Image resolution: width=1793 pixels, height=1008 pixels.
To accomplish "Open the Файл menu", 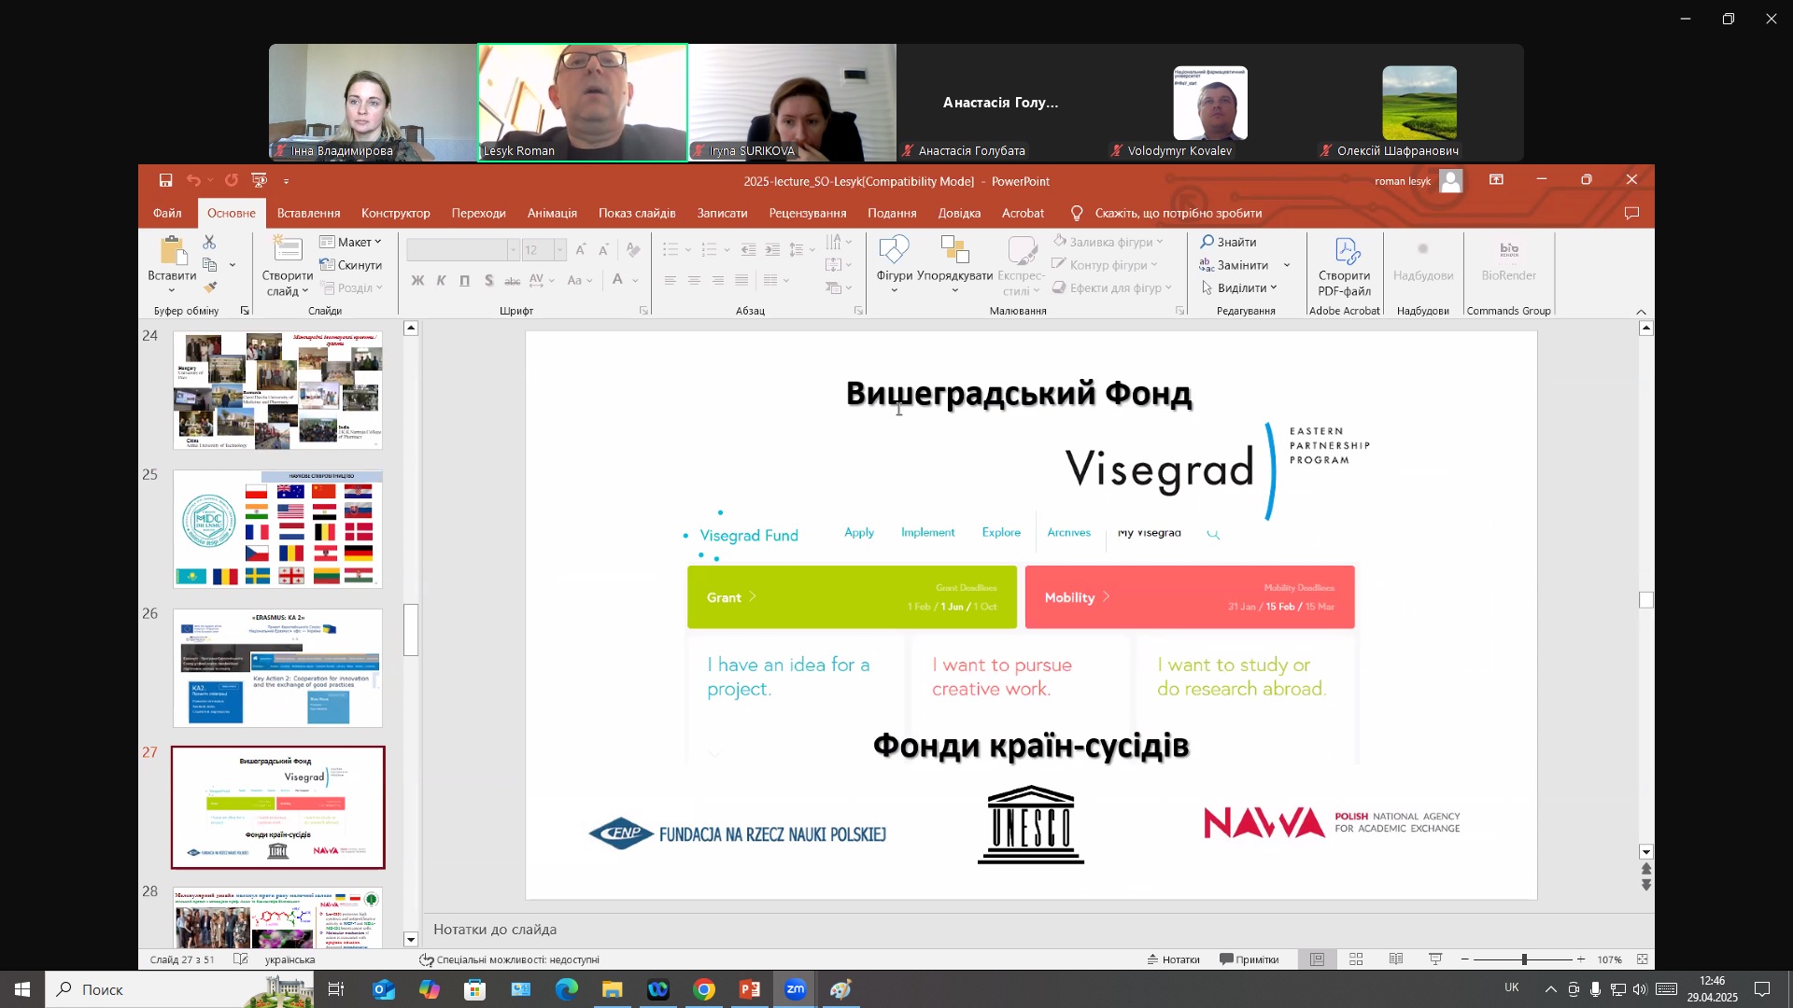I will pyautogui.click(x=167, y=213).
